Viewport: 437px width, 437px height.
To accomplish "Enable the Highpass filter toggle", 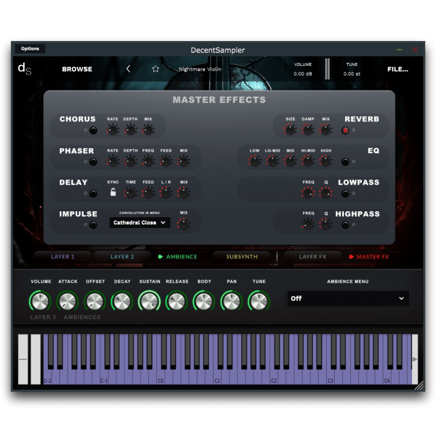I will tap(345, 225).
